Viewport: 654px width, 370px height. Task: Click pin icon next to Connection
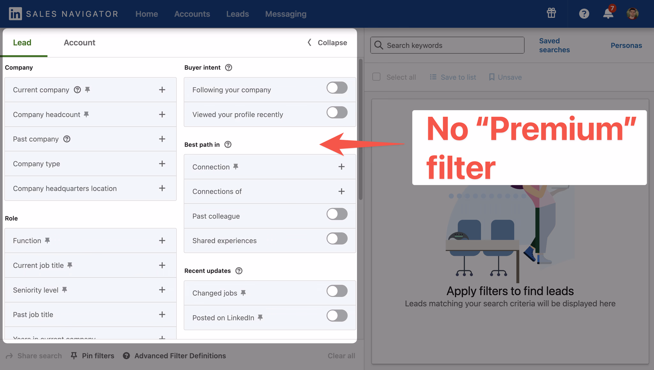click(236, 166)
